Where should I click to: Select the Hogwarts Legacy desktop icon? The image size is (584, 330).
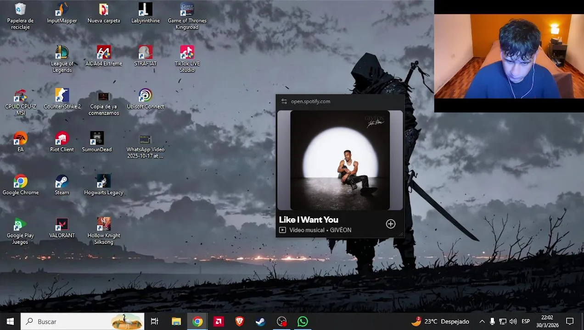(x=104, y=185)
